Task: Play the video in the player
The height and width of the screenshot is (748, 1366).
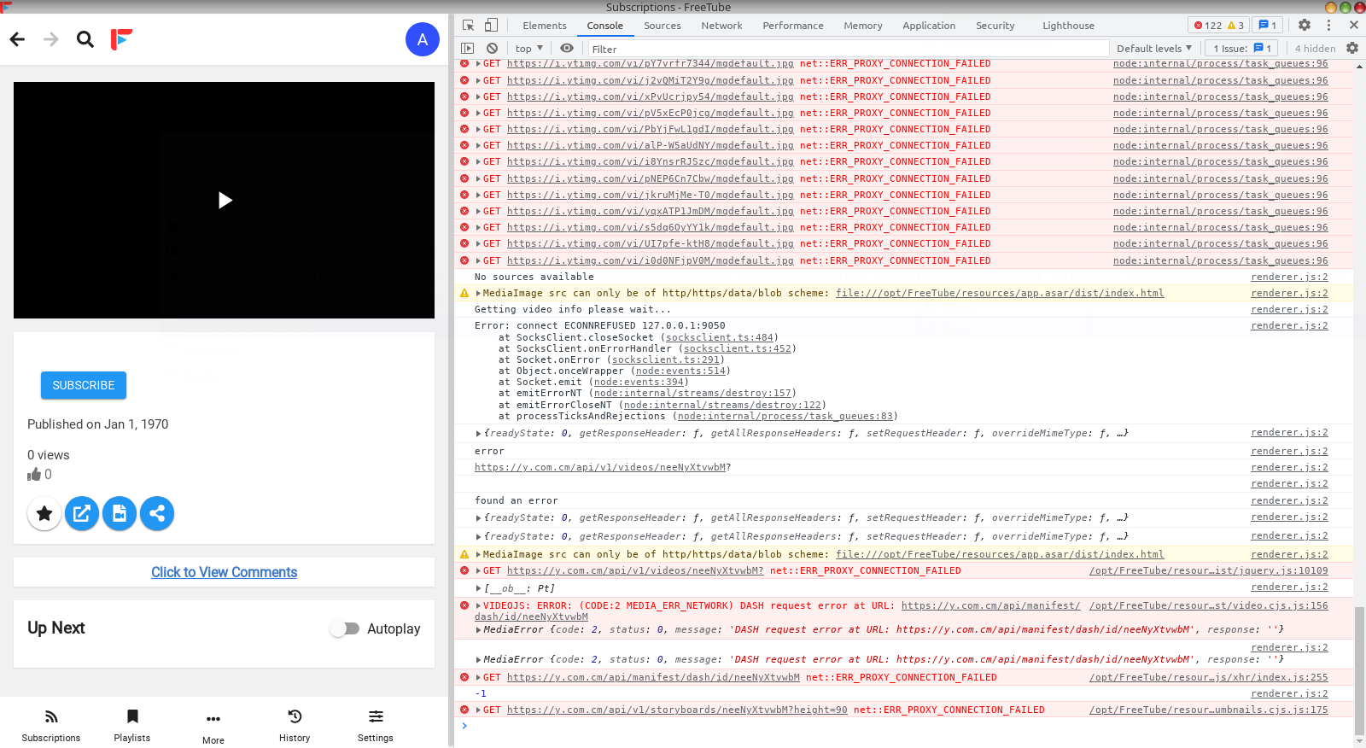Action: (225, 200)
